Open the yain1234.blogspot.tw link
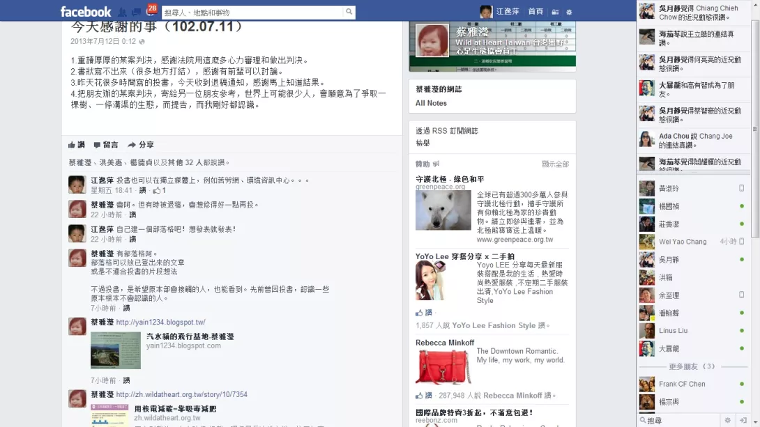The width and height of the screenshot is (760, 427). pos(160,322)
